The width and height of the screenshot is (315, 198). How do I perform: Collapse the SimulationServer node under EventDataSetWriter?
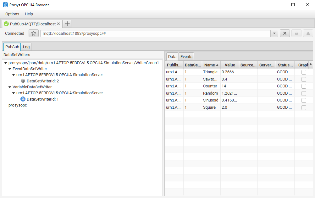coord(14,75)
